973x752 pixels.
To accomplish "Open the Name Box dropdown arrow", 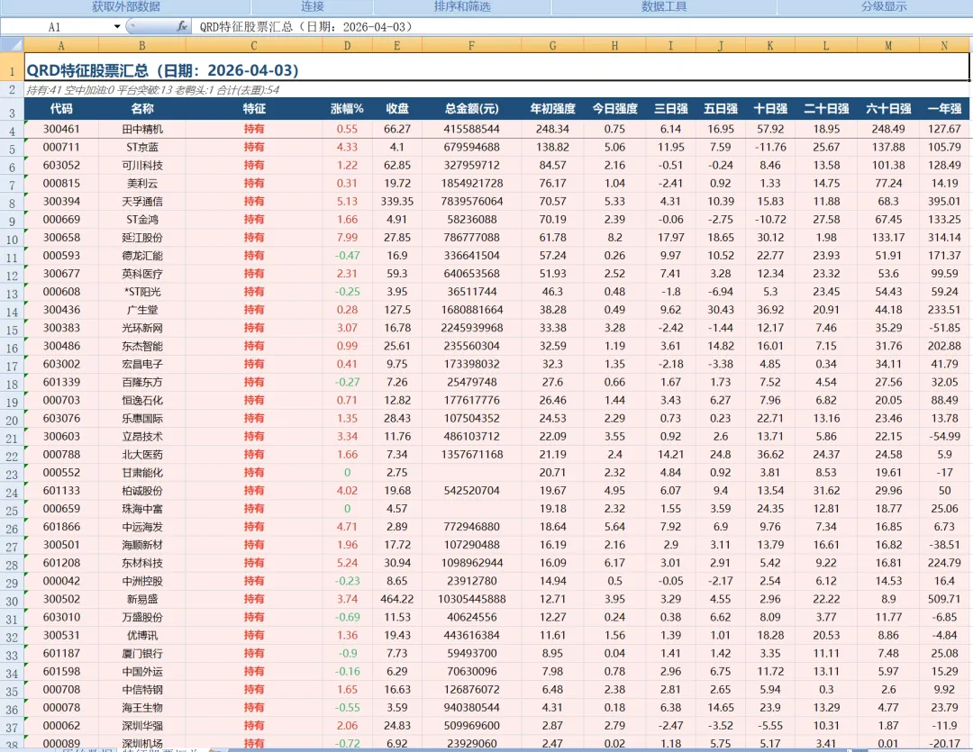I will pos(116,27).
